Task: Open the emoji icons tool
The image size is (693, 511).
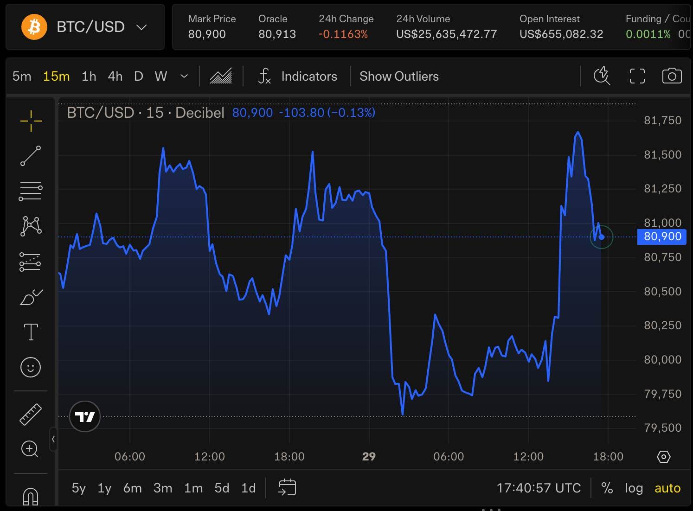Action: tap(31, 367)
